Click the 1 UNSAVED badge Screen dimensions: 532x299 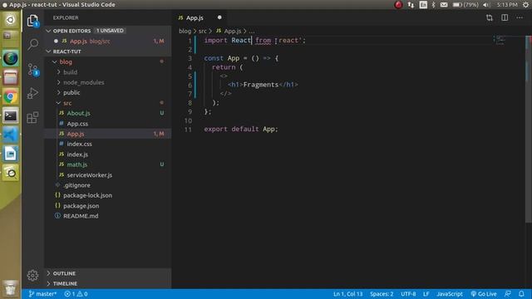click(110, 31)
